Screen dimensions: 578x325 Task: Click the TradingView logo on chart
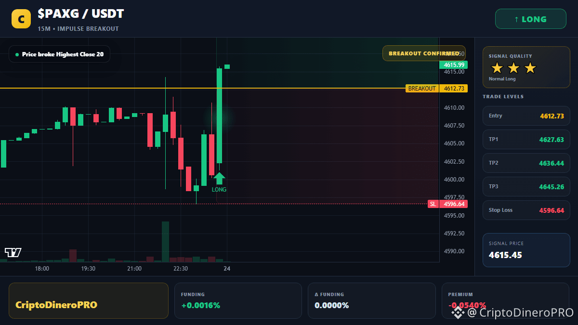[x=13, y=252]
